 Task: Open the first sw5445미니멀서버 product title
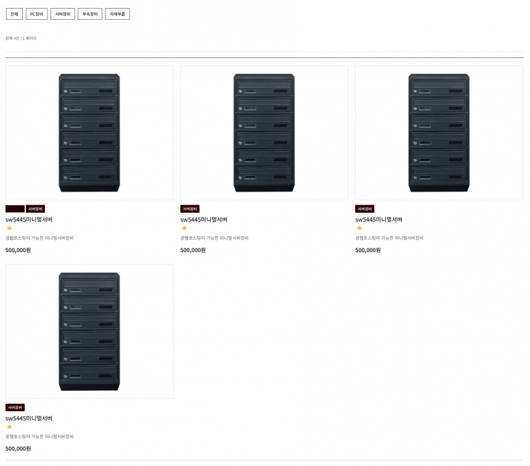click(x=29, y=219)
